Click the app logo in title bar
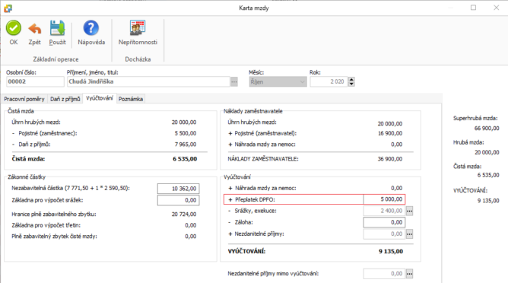Viewport: 508px width, 283px height. click(x=8, y=8)
